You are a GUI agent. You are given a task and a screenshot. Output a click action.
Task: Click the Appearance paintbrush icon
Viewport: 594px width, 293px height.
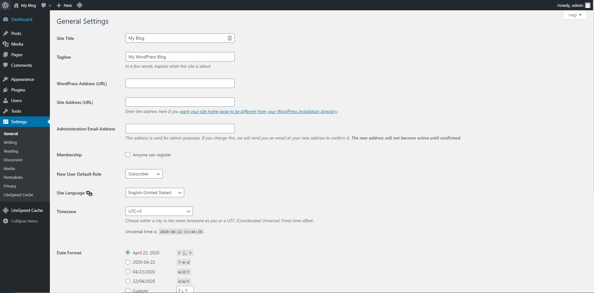(6, 79)
